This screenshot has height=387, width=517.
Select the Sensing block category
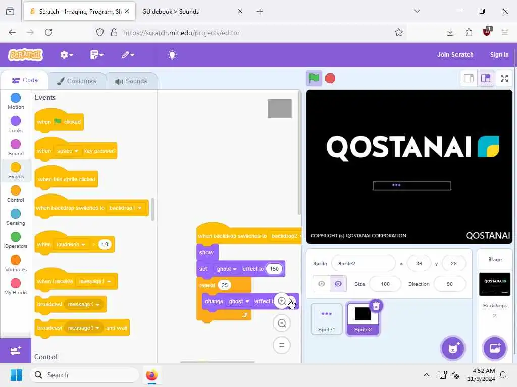coord(16,217)
